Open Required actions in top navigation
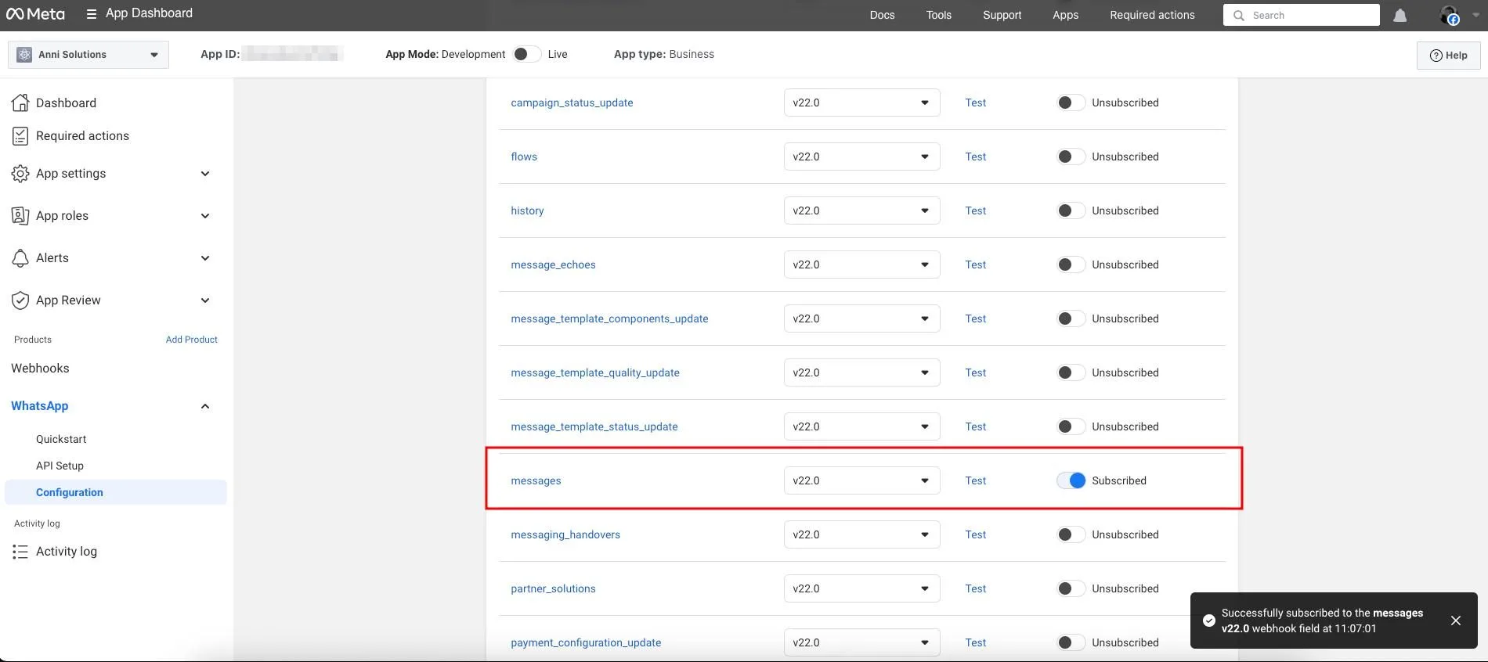This screenshot has height=662, width=1488. pyautogui.click(x=1152, y=15)
